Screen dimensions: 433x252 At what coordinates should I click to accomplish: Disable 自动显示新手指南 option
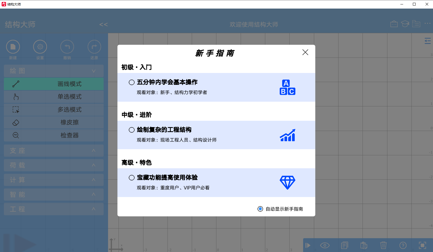tap(260, 209)
